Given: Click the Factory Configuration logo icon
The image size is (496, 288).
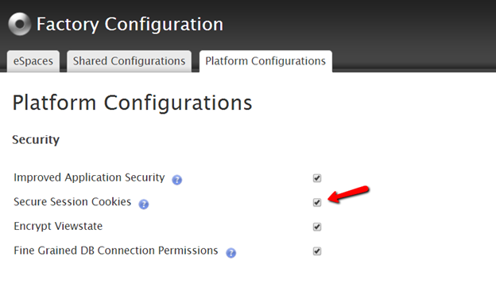Looking at the screenshot, I should (x=20, y=24).
